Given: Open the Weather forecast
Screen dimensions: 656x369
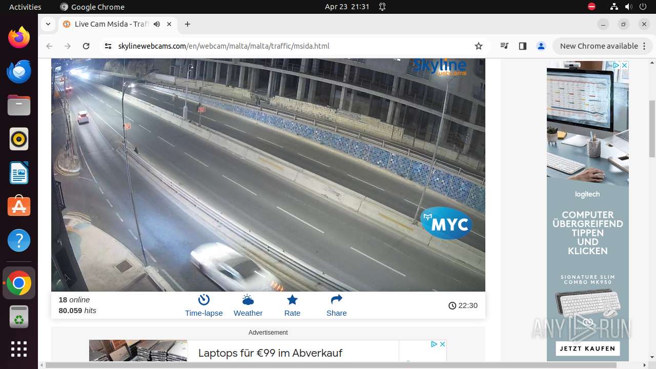Looking at the screenshot, I should pos(248,305).
